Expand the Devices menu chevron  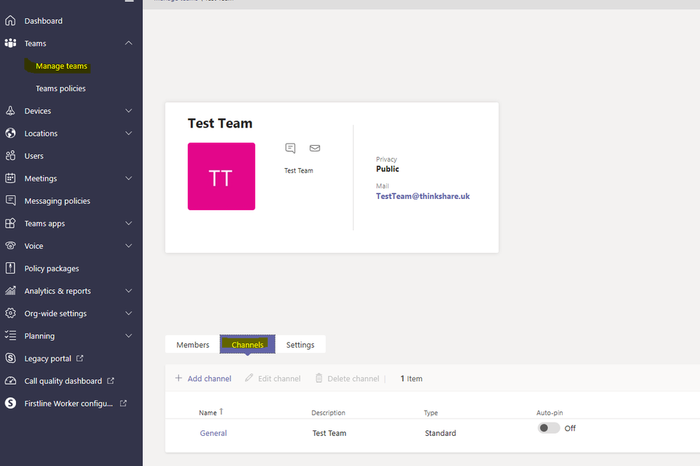click(x=128, y=110)
